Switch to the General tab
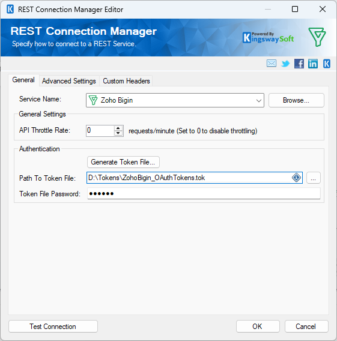 pos(23,80)
